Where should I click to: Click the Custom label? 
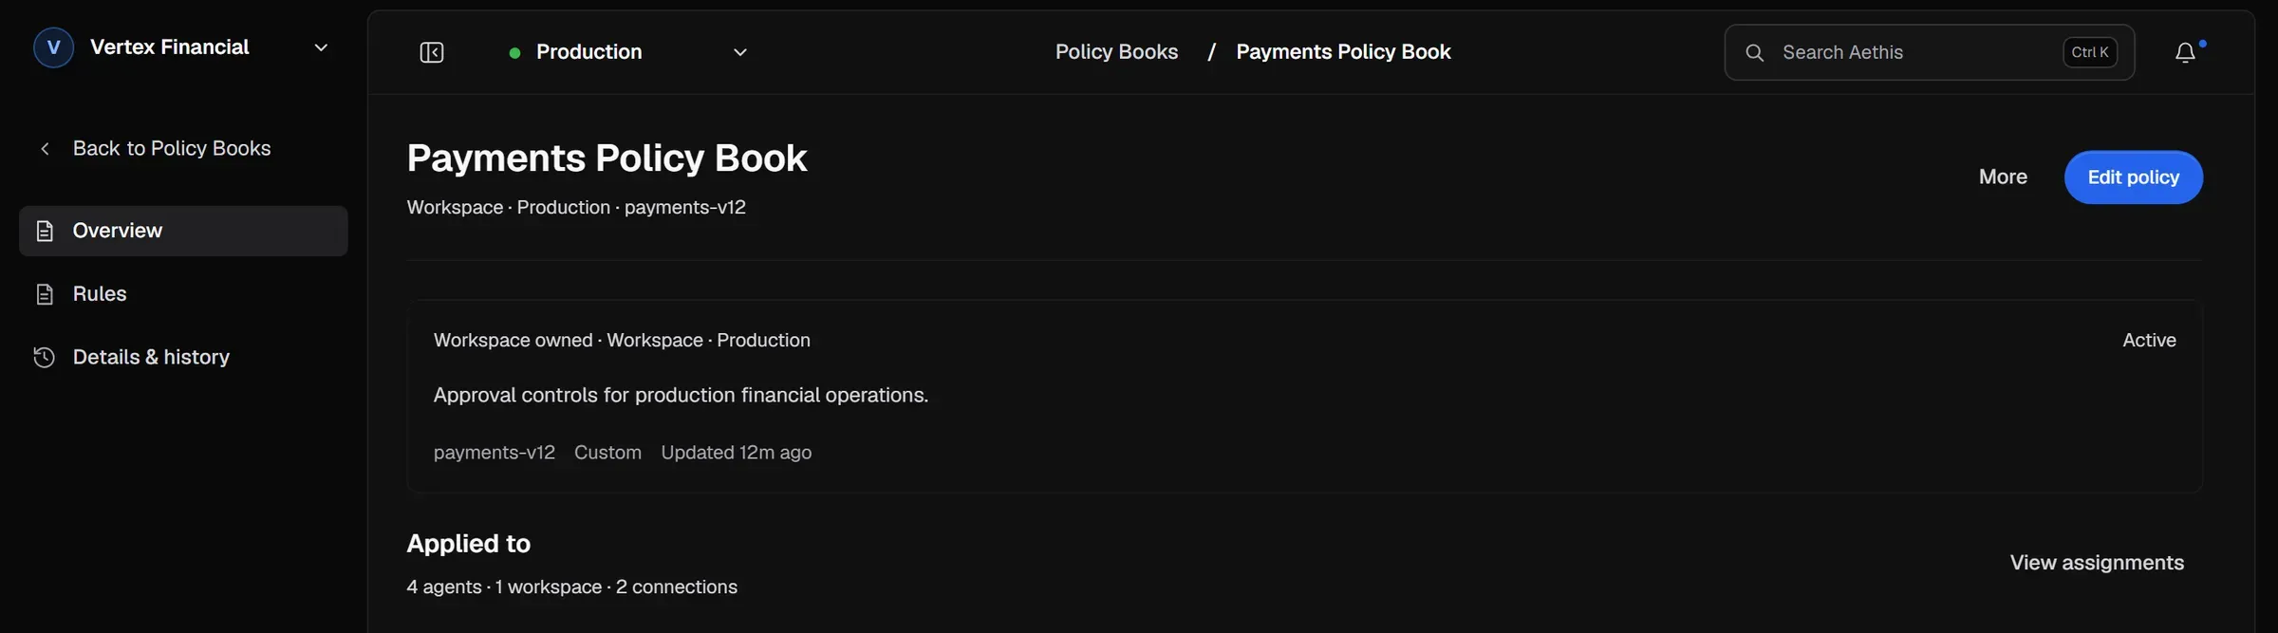pos(607,453)
